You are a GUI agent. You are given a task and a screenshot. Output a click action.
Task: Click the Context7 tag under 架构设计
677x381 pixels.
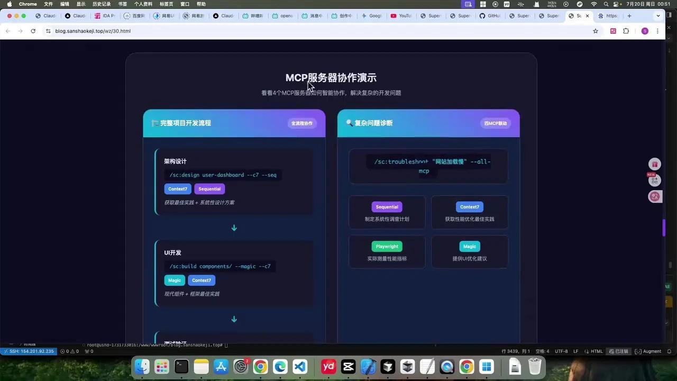178,189
